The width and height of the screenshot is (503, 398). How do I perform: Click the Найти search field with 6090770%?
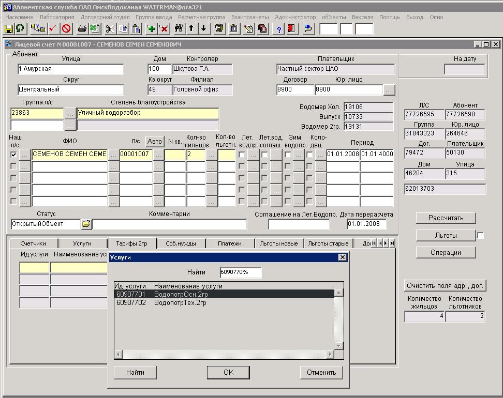(240, 272)
